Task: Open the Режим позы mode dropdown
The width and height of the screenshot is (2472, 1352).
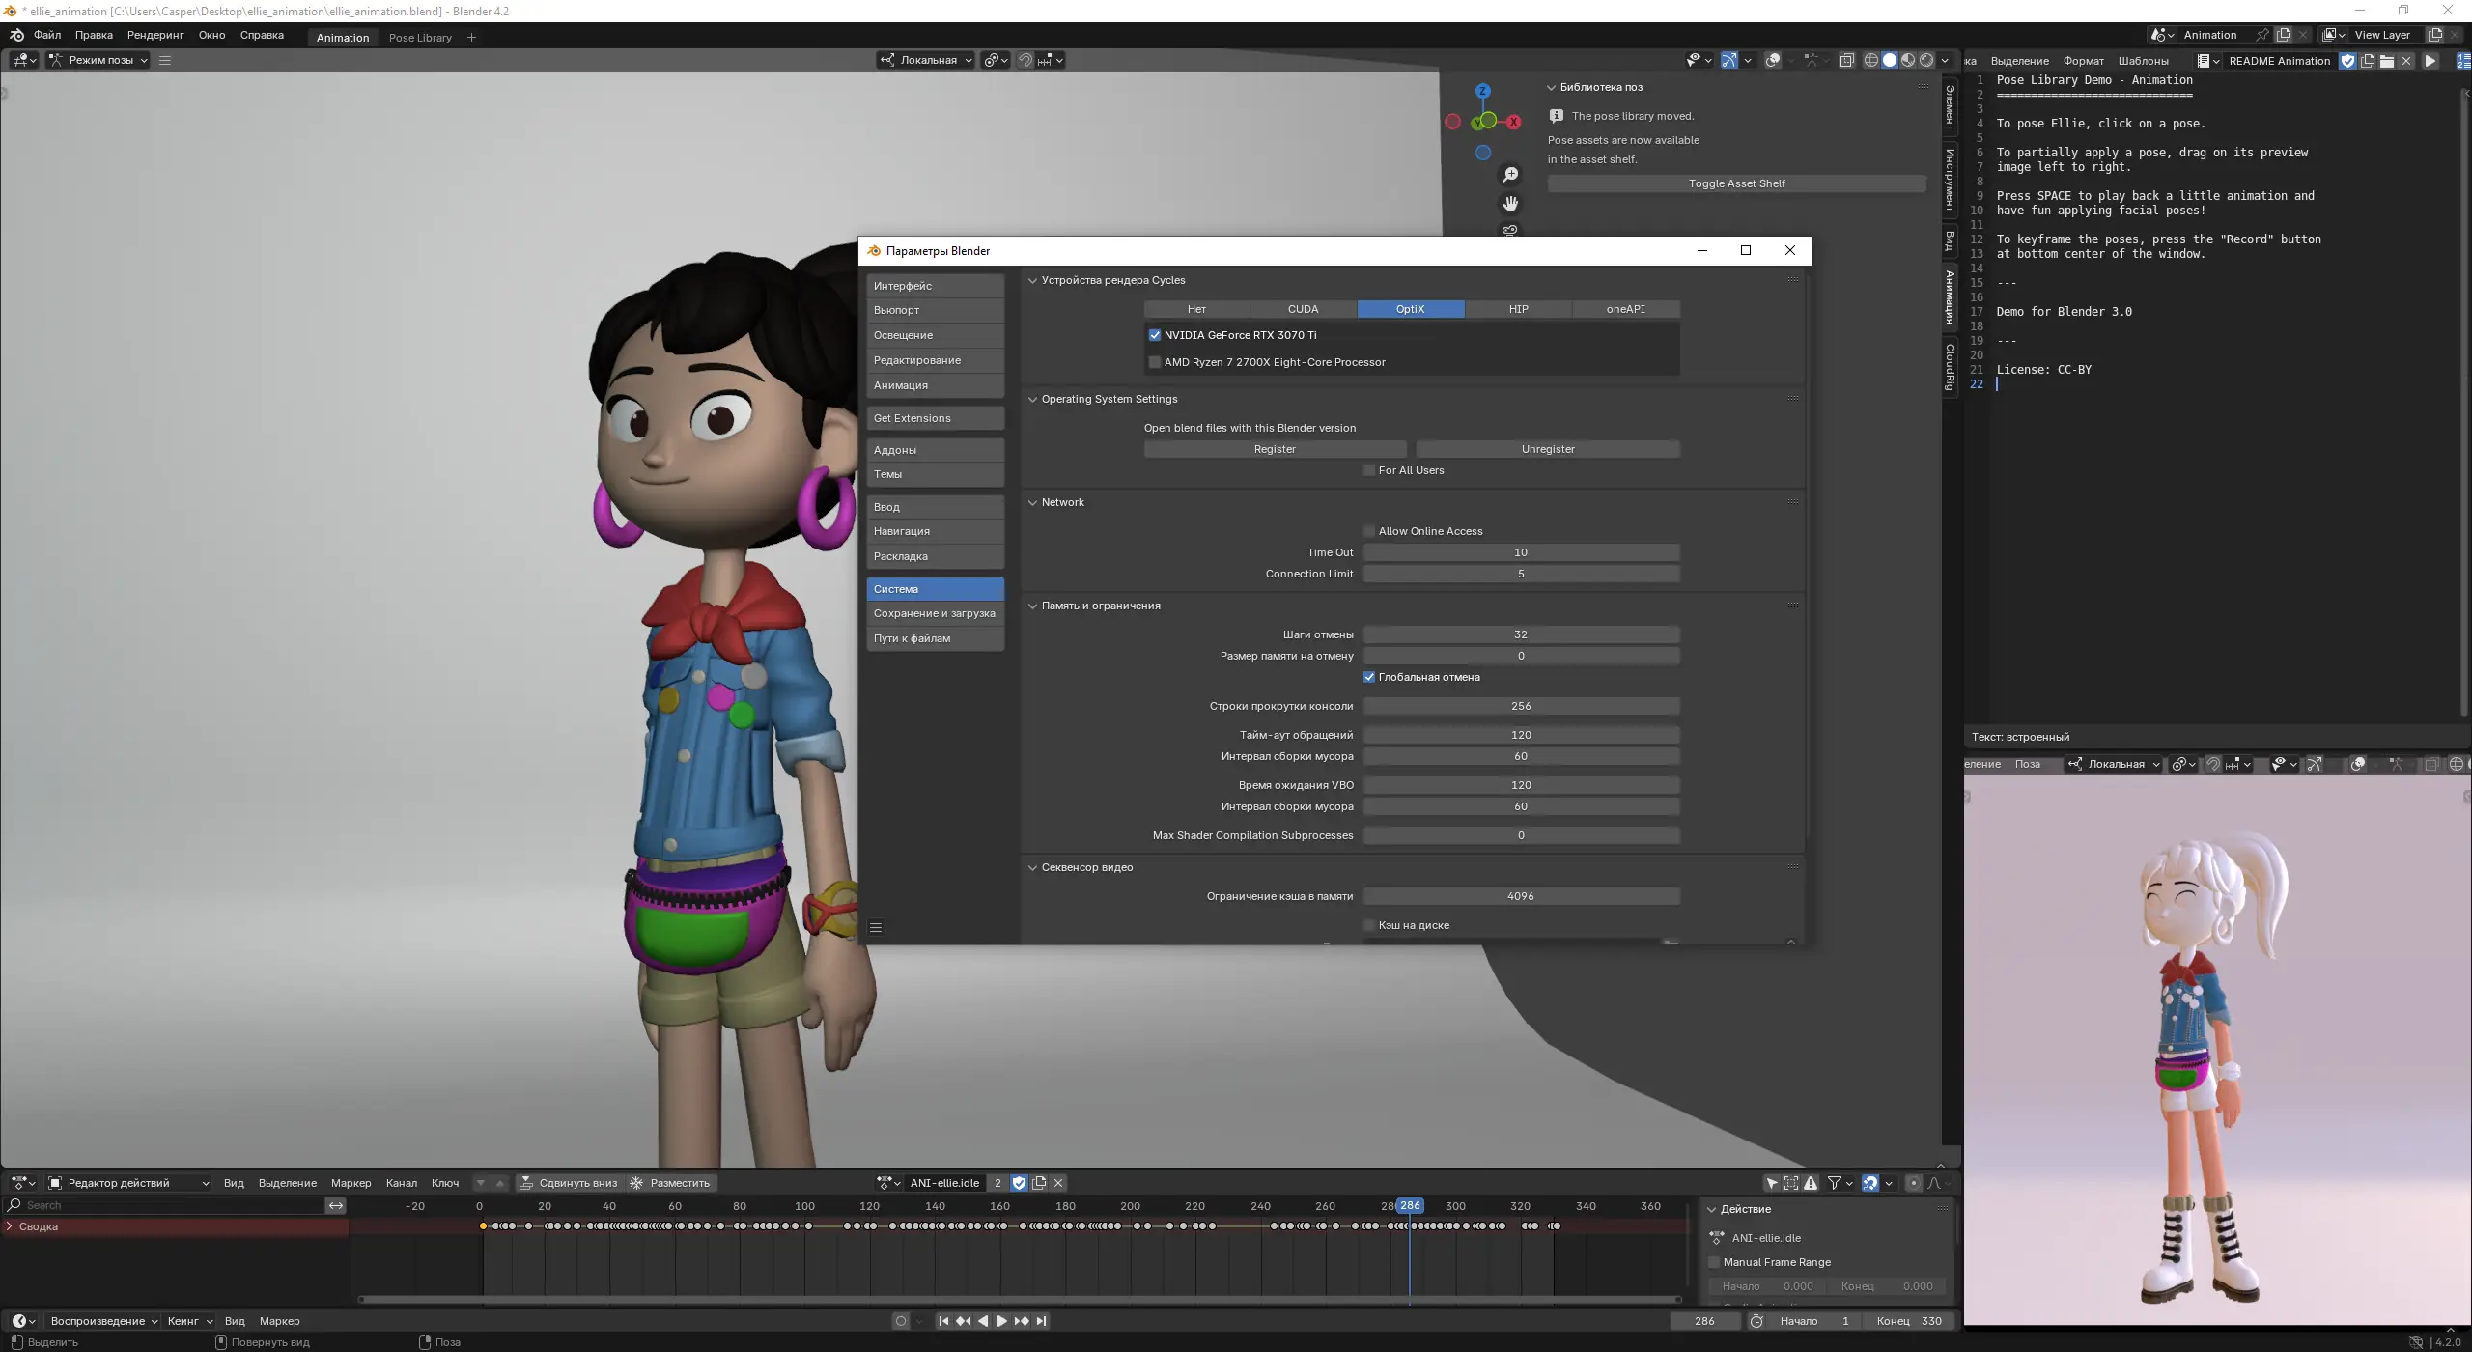Action: pos(99,60)
